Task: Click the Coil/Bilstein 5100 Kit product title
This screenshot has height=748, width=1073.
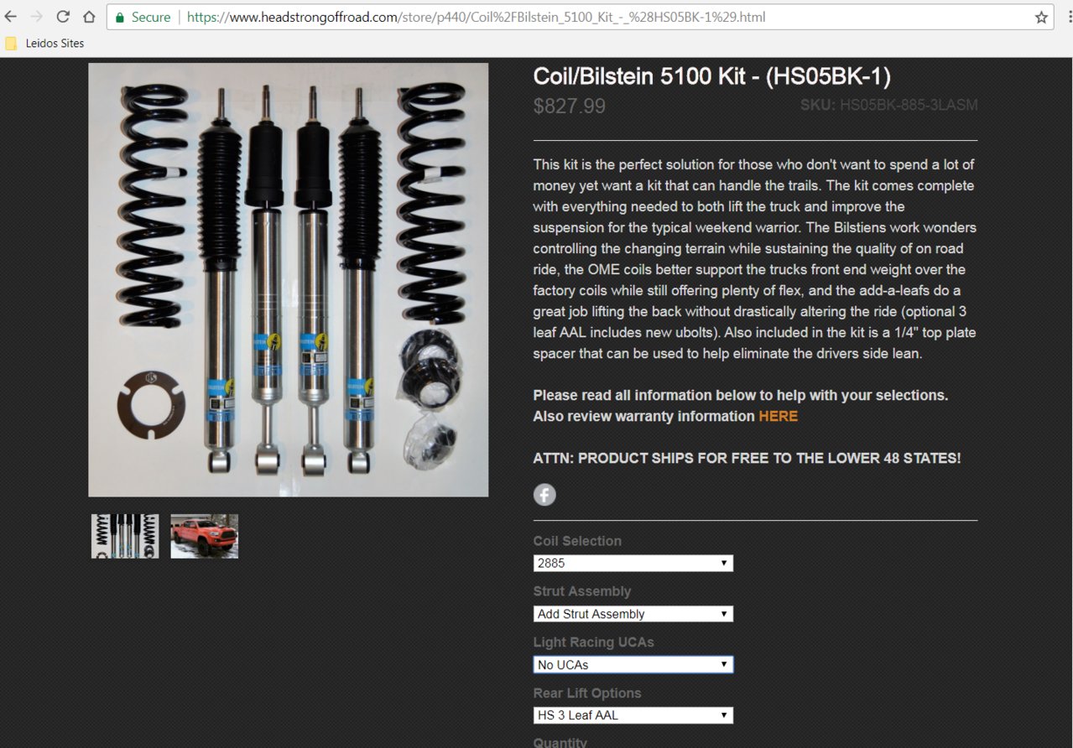Action: pos(711,76)
